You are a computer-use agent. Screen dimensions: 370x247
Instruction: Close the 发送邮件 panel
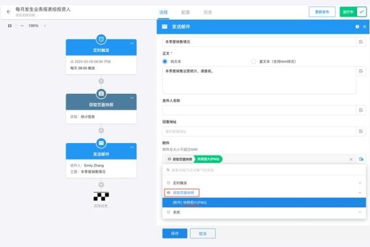[x=364, y=27]
